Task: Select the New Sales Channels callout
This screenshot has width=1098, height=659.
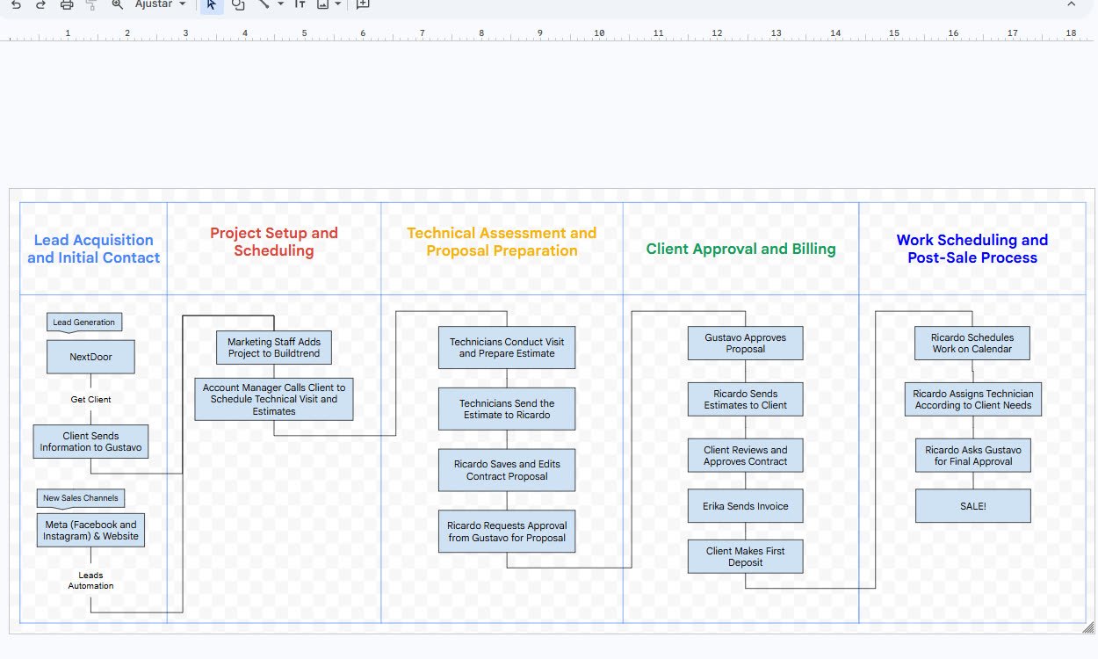Action: (81, 499)
